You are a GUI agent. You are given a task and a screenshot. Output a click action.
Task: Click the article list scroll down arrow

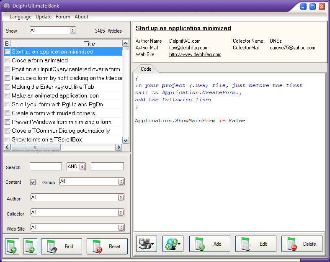pyautogui.click(x=126, y=140)
